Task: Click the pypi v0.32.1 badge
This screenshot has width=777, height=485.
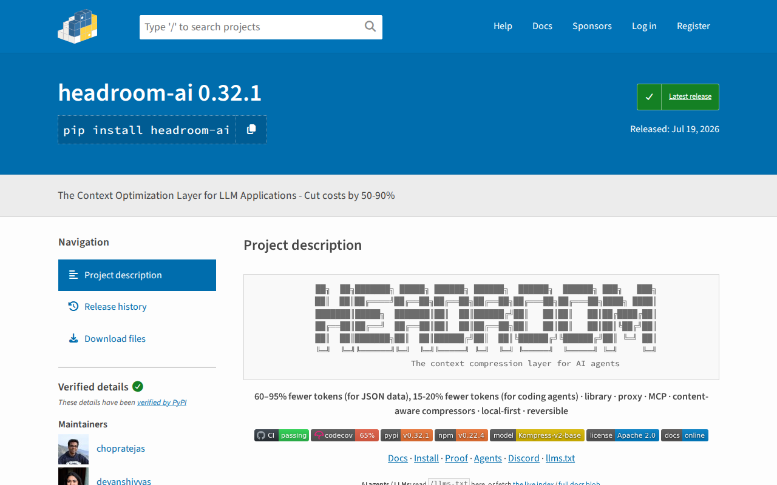Action: (x=407, y=435)
